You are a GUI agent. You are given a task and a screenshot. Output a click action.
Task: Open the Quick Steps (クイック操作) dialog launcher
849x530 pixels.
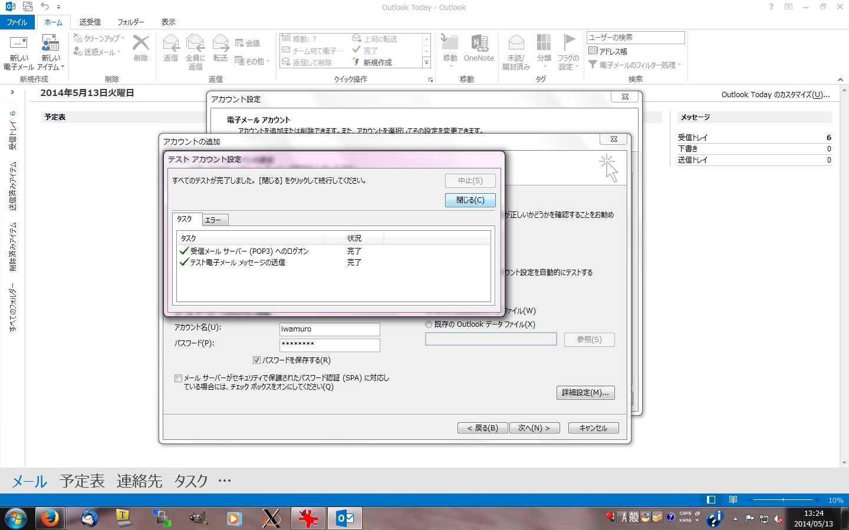tap(430, 79)
